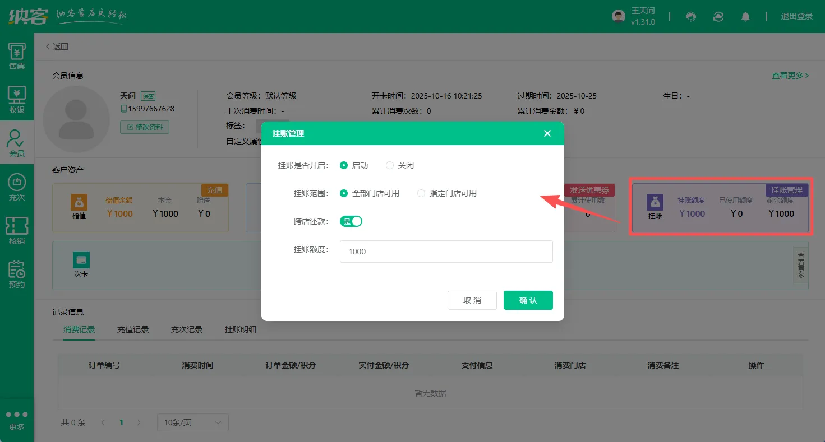Toggle off the 跨店还款 switch

point(351,221)
